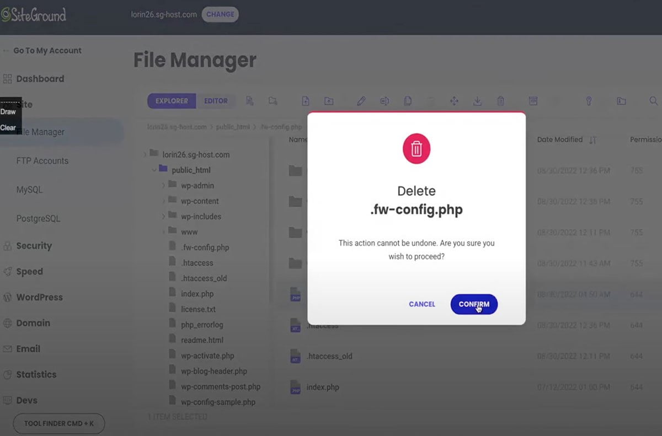The height and width of the screenshot is (436, 662).
Task: Expand the WordPress menu section
Action: click(x=39, y=297)
